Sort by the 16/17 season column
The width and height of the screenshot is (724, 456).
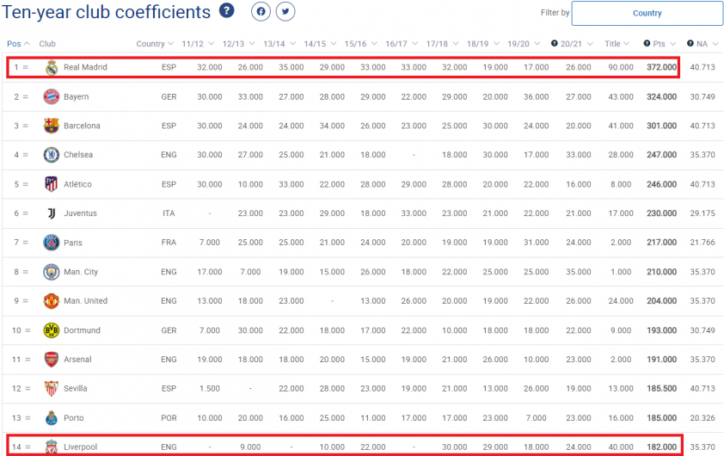tap(402, 43)
